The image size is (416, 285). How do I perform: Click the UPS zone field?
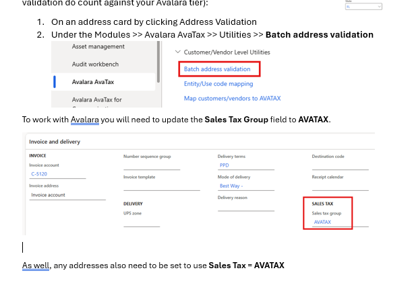[x=142, y=222]
